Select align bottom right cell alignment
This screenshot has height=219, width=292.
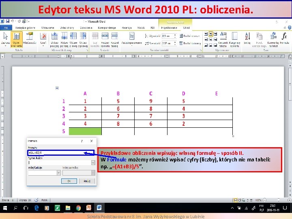tap(215, 45)
